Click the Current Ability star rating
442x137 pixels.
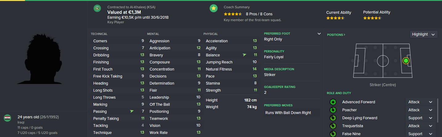coord(336,18)
